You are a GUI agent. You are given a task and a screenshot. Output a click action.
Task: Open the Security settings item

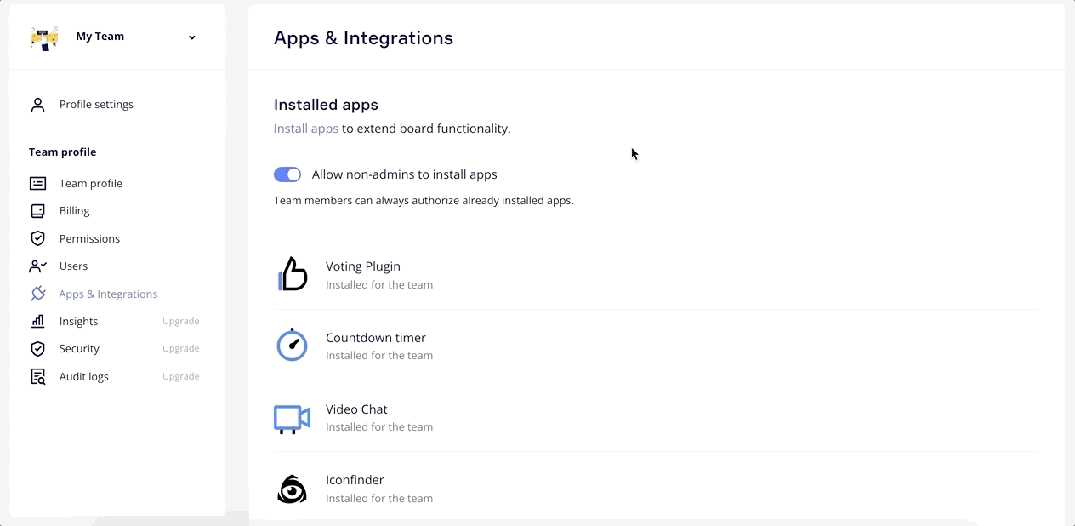click(x=79, y=349)
